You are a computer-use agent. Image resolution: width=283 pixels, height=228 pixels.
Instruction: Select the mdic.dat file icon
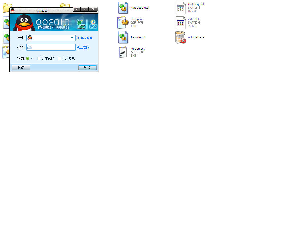(181, 22)
